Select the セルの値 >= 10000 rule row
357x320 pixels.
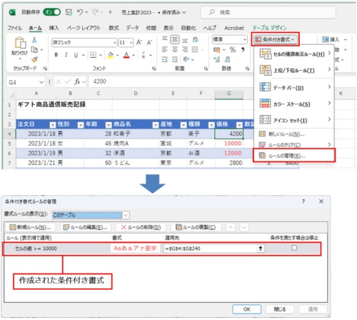click(162, 249)
